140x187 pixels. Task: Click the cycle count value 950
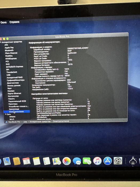coord(69,80)
